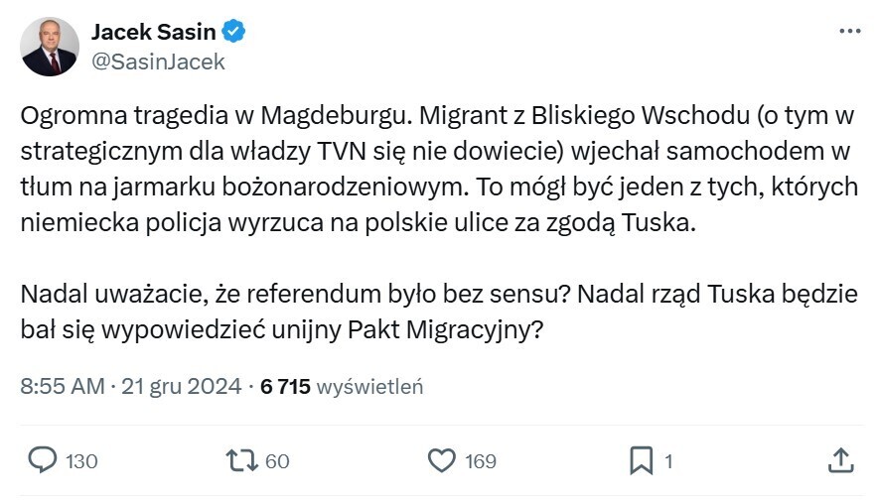Screen dimensions: 877x503
Task: Click the blue verified badge
Action: (x=234, y=32)
